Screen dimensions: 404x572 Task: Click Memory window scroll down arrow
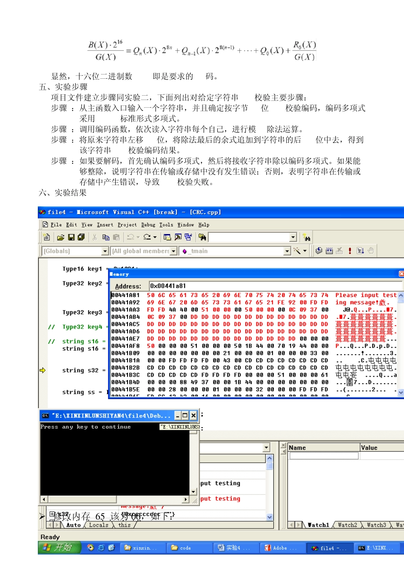(401, 393)
